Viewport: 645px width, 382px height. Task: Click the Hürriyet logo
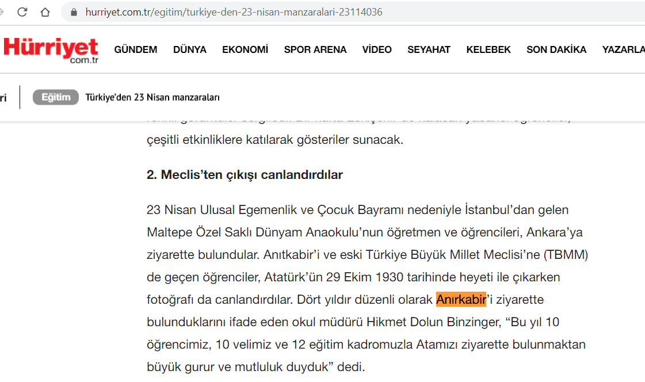click(x=51, y=49)
